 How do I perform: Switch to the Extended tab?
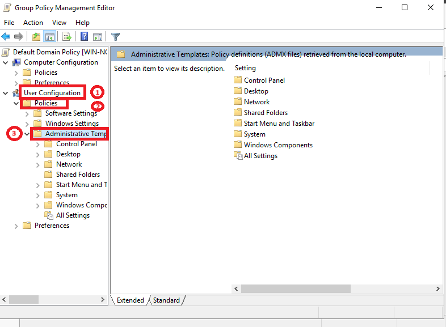[131, 300]
